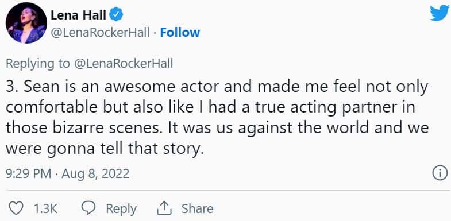Click the Reply label

click(x=121, y=208)
